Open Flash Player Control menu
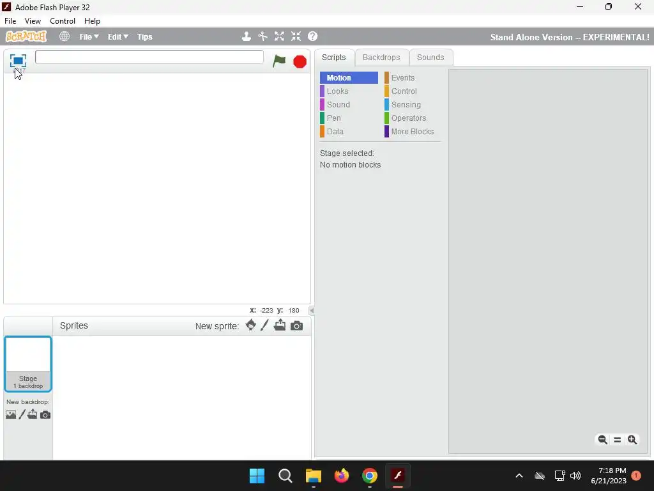Image resolution: width=654 pixels, height=491 pixels. [63, 21]
